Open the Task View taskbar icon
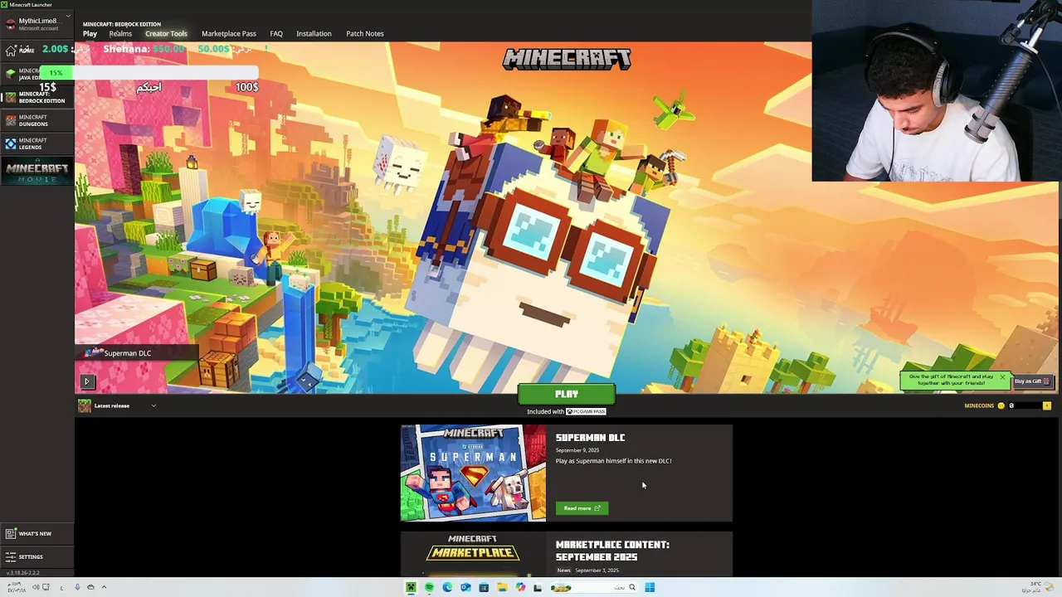This screenshot has height=597, width=1062. [538, 587]
